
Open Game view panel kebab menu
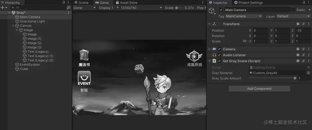pos(203,2)
